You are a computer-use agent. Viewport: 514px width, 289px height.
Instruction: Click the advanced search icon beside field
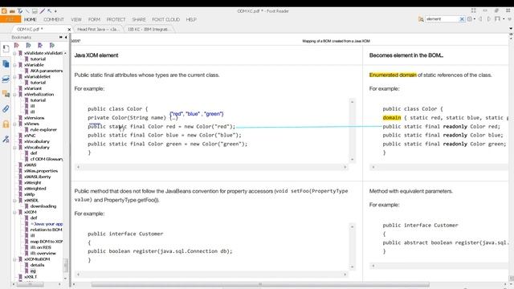tap(421, 19)
